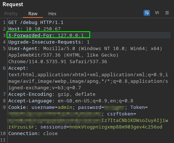
Task: Click the 'username=admin' cookie value
Action: point(52,107)
